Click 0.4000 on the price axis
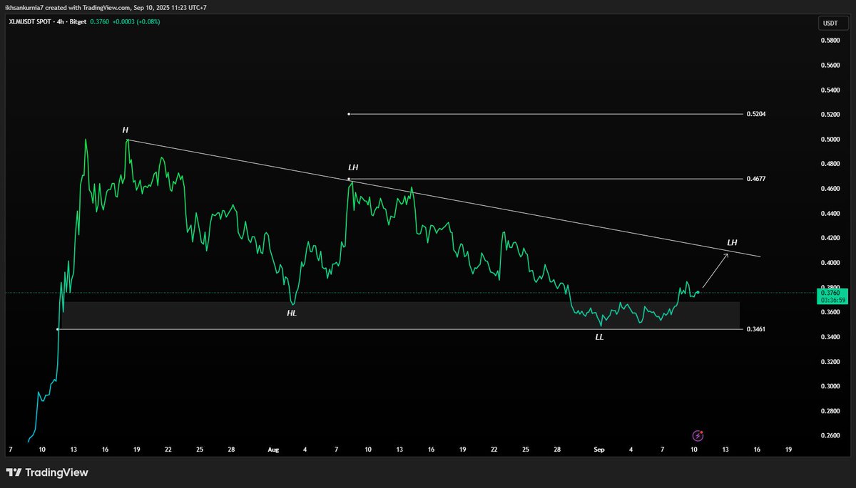 (831, 263)
